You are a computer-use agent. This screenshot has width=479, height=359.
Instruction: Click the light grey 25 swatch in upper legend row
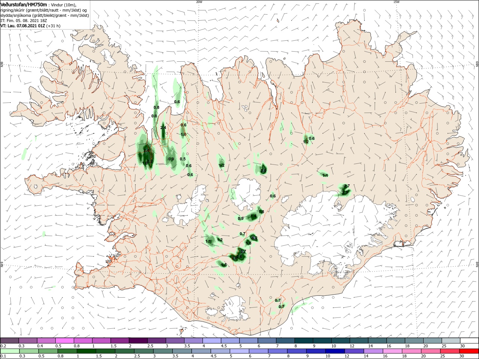click(451, 341)
